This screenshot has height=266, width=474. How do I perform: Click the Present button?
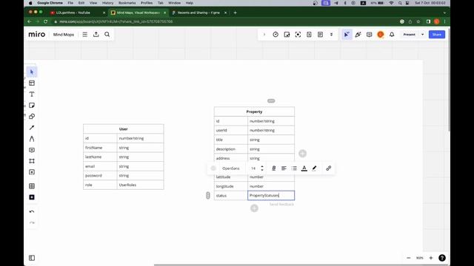pos(410,35)
